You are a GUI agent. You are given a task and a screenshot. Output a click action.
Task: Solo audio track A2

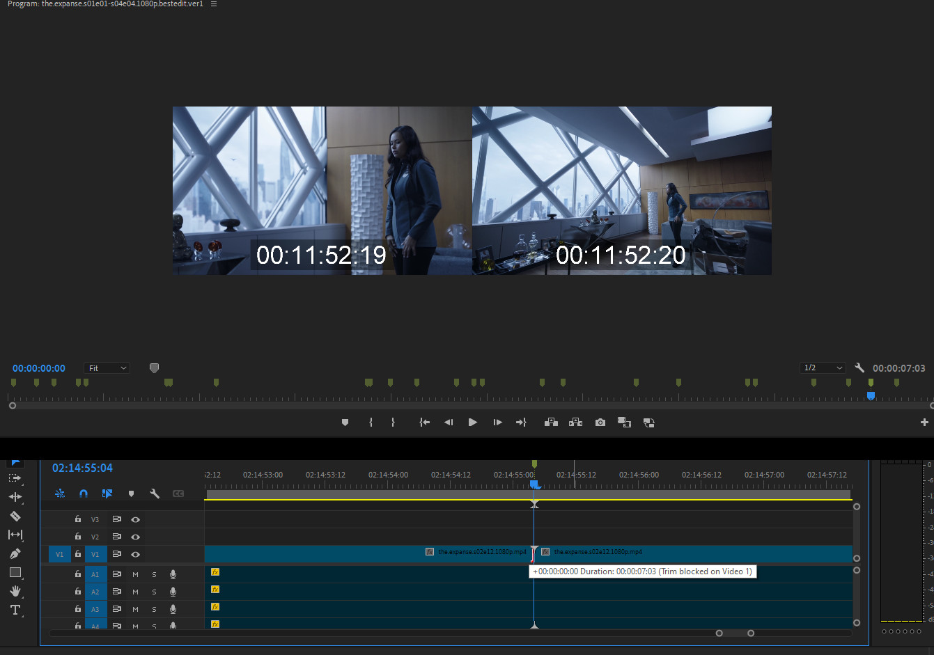154,592
